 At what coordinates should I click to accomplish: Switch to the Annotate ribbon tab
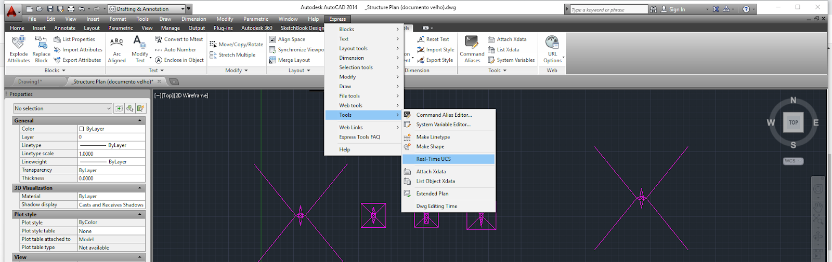tap(65, 28)
